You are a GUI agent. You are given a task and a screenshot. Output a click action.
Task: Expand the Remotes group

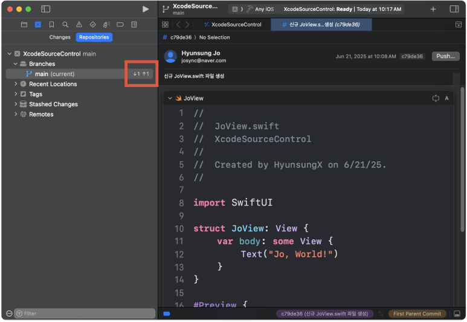point(16,114)
